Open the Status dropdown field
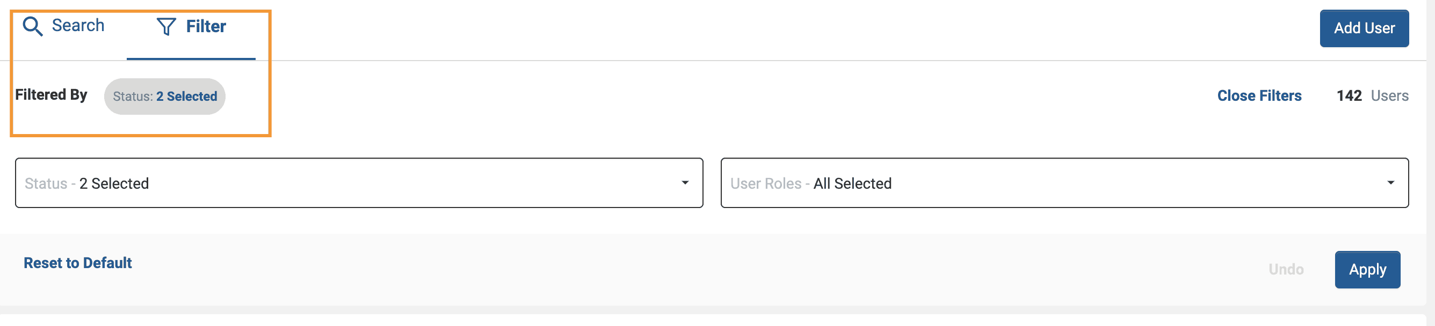The image size is (1435, 326). pyautogui.click(x=359, y=183)
